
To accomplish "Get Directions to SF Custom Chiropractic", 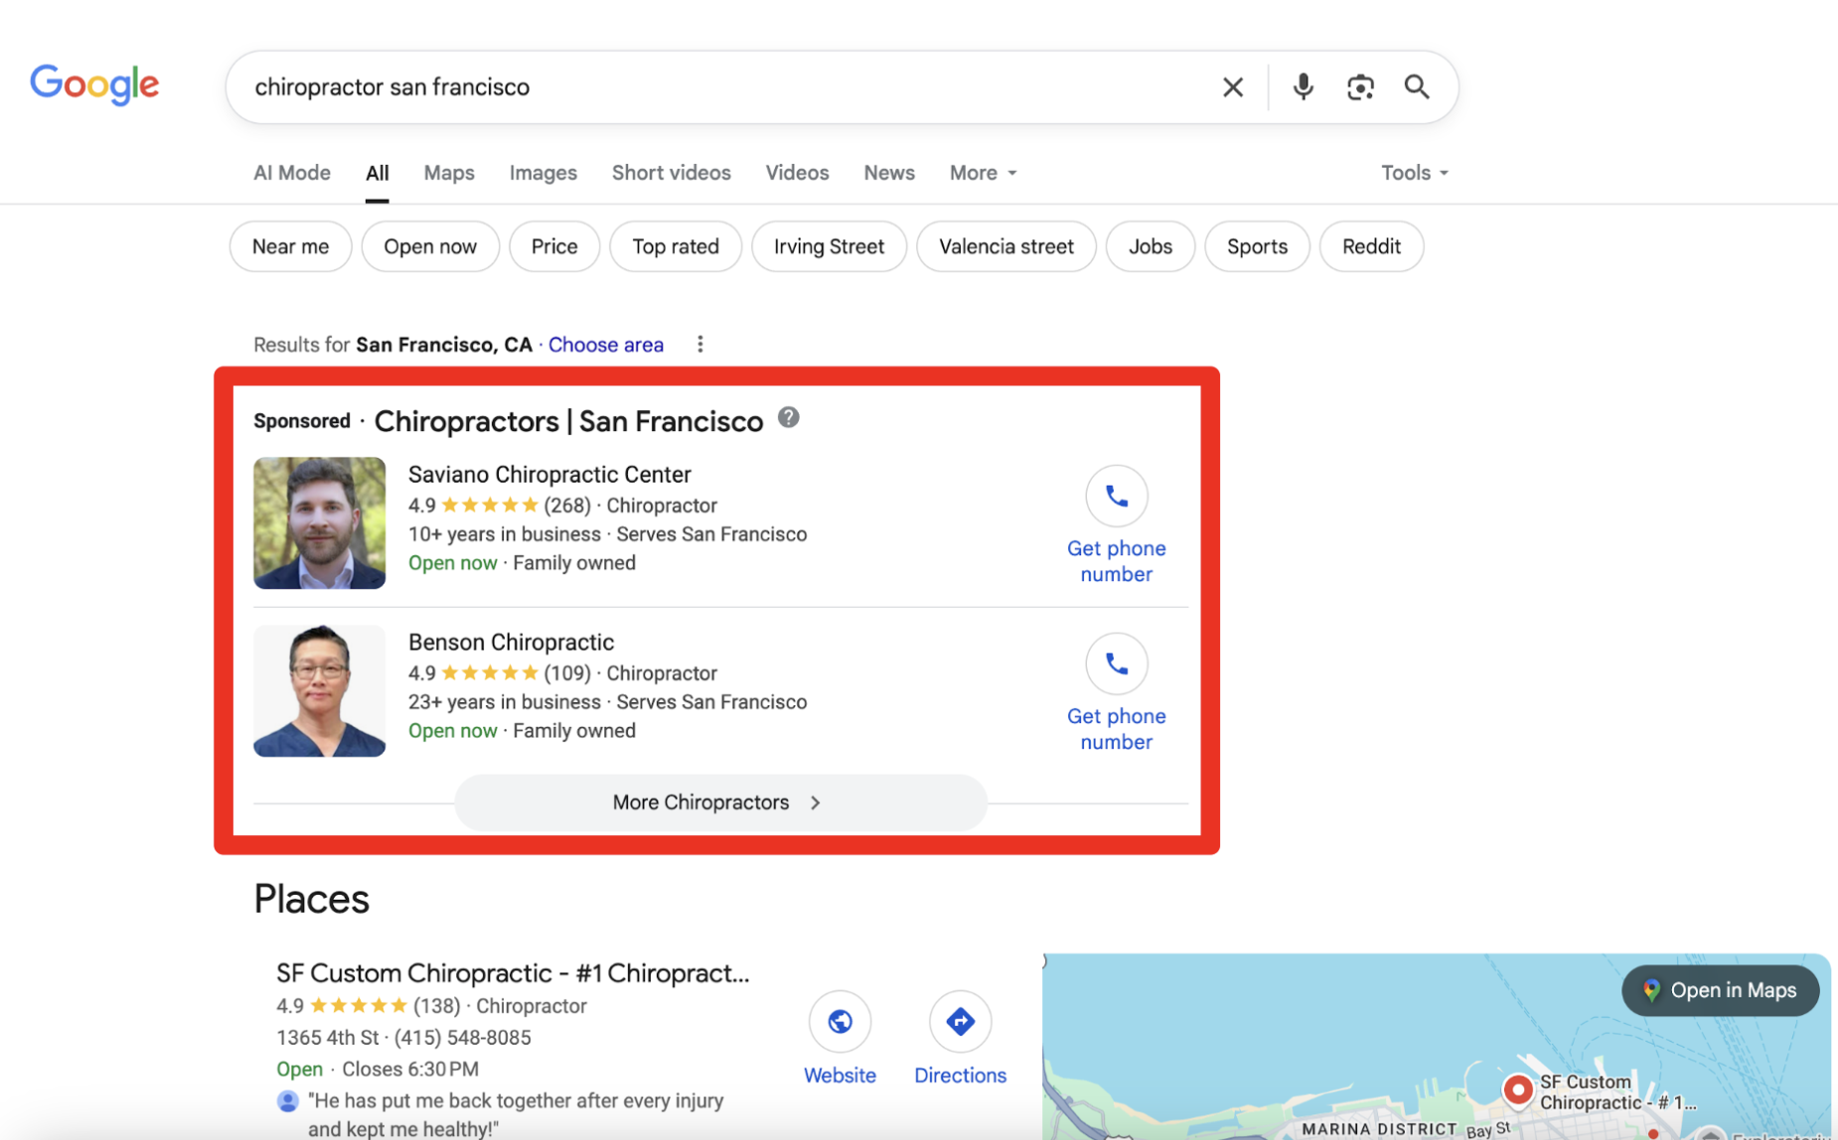I will (x=960, y=1022).
